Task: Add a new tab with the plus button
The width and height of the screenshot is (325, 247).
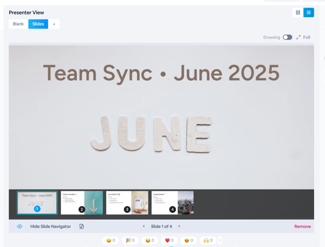Action: pyautogui.click(x=54, y=24)
